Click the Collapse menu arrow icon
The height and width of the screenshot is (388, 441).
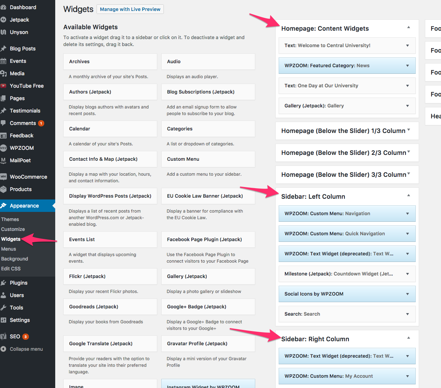click(3, 349)
